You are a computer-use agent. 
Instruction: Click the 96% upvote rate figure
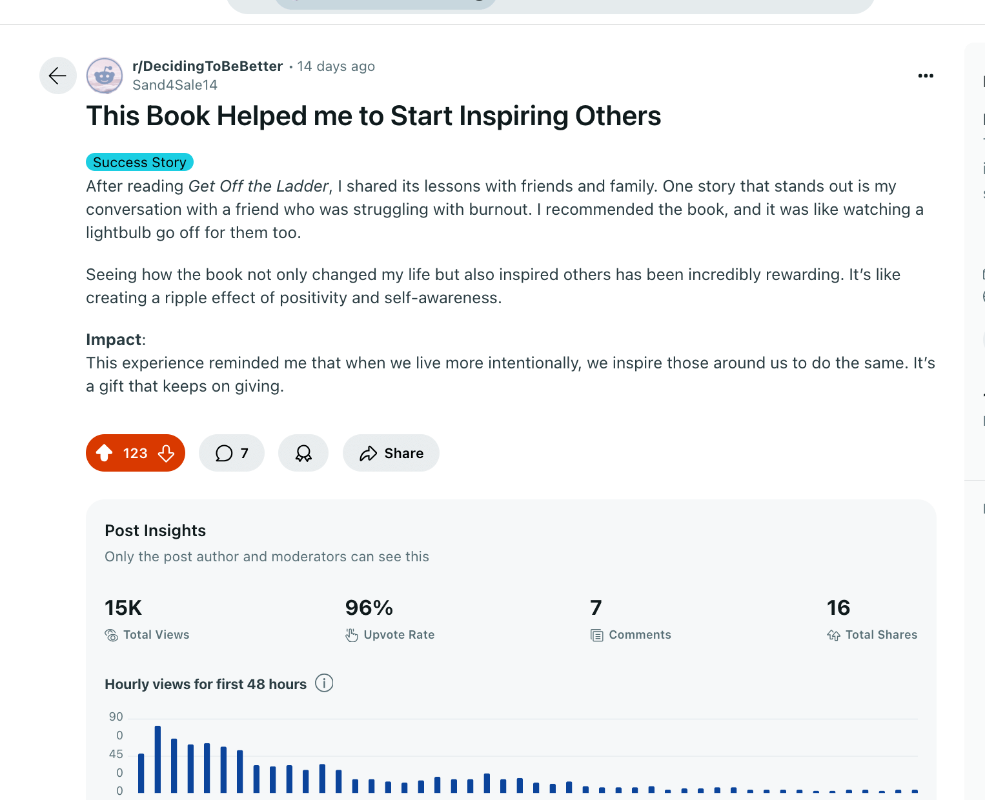[369, 608]
